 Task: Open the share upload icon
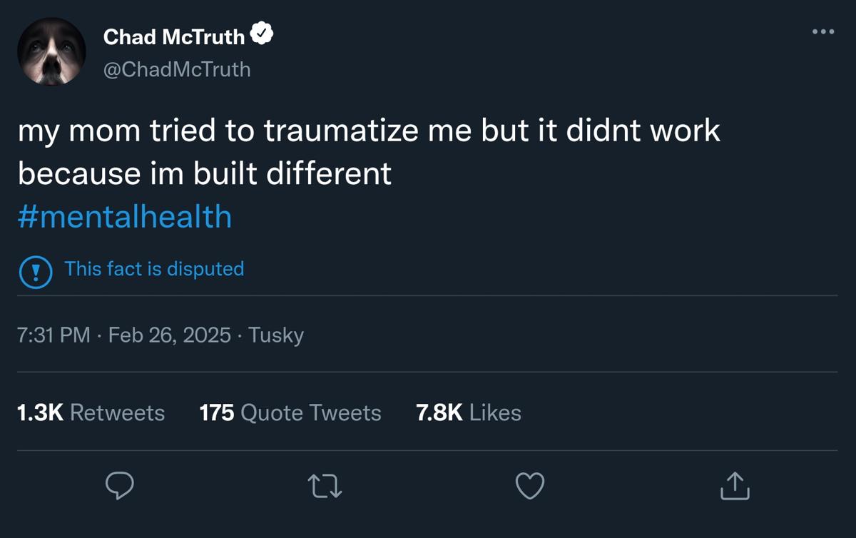click(734, 487)
